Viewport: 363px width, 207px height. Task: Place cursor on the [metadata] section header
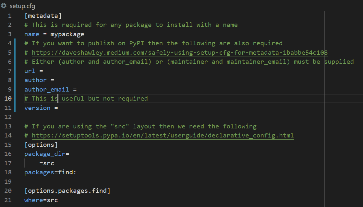tap(43, 16)
